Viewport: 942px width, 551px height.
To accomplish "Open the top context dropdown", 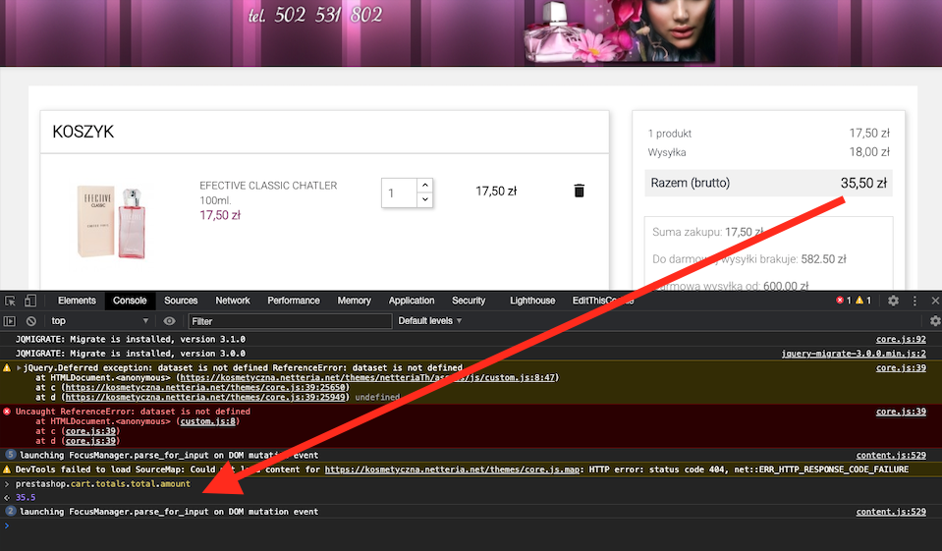I will (99, 321).
